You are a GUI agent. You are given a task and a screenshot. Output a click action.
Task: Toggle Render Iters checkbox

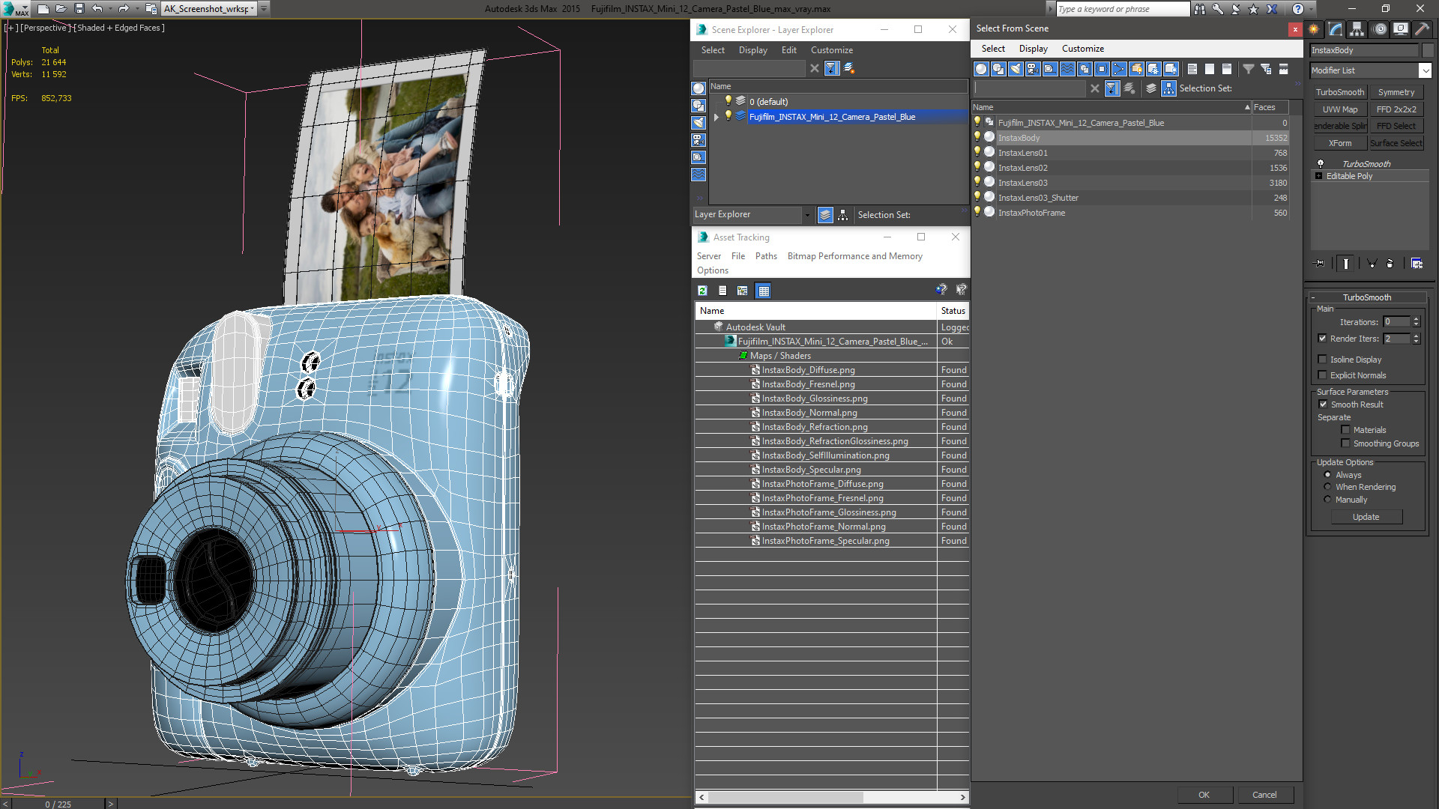click(1323, 339)
